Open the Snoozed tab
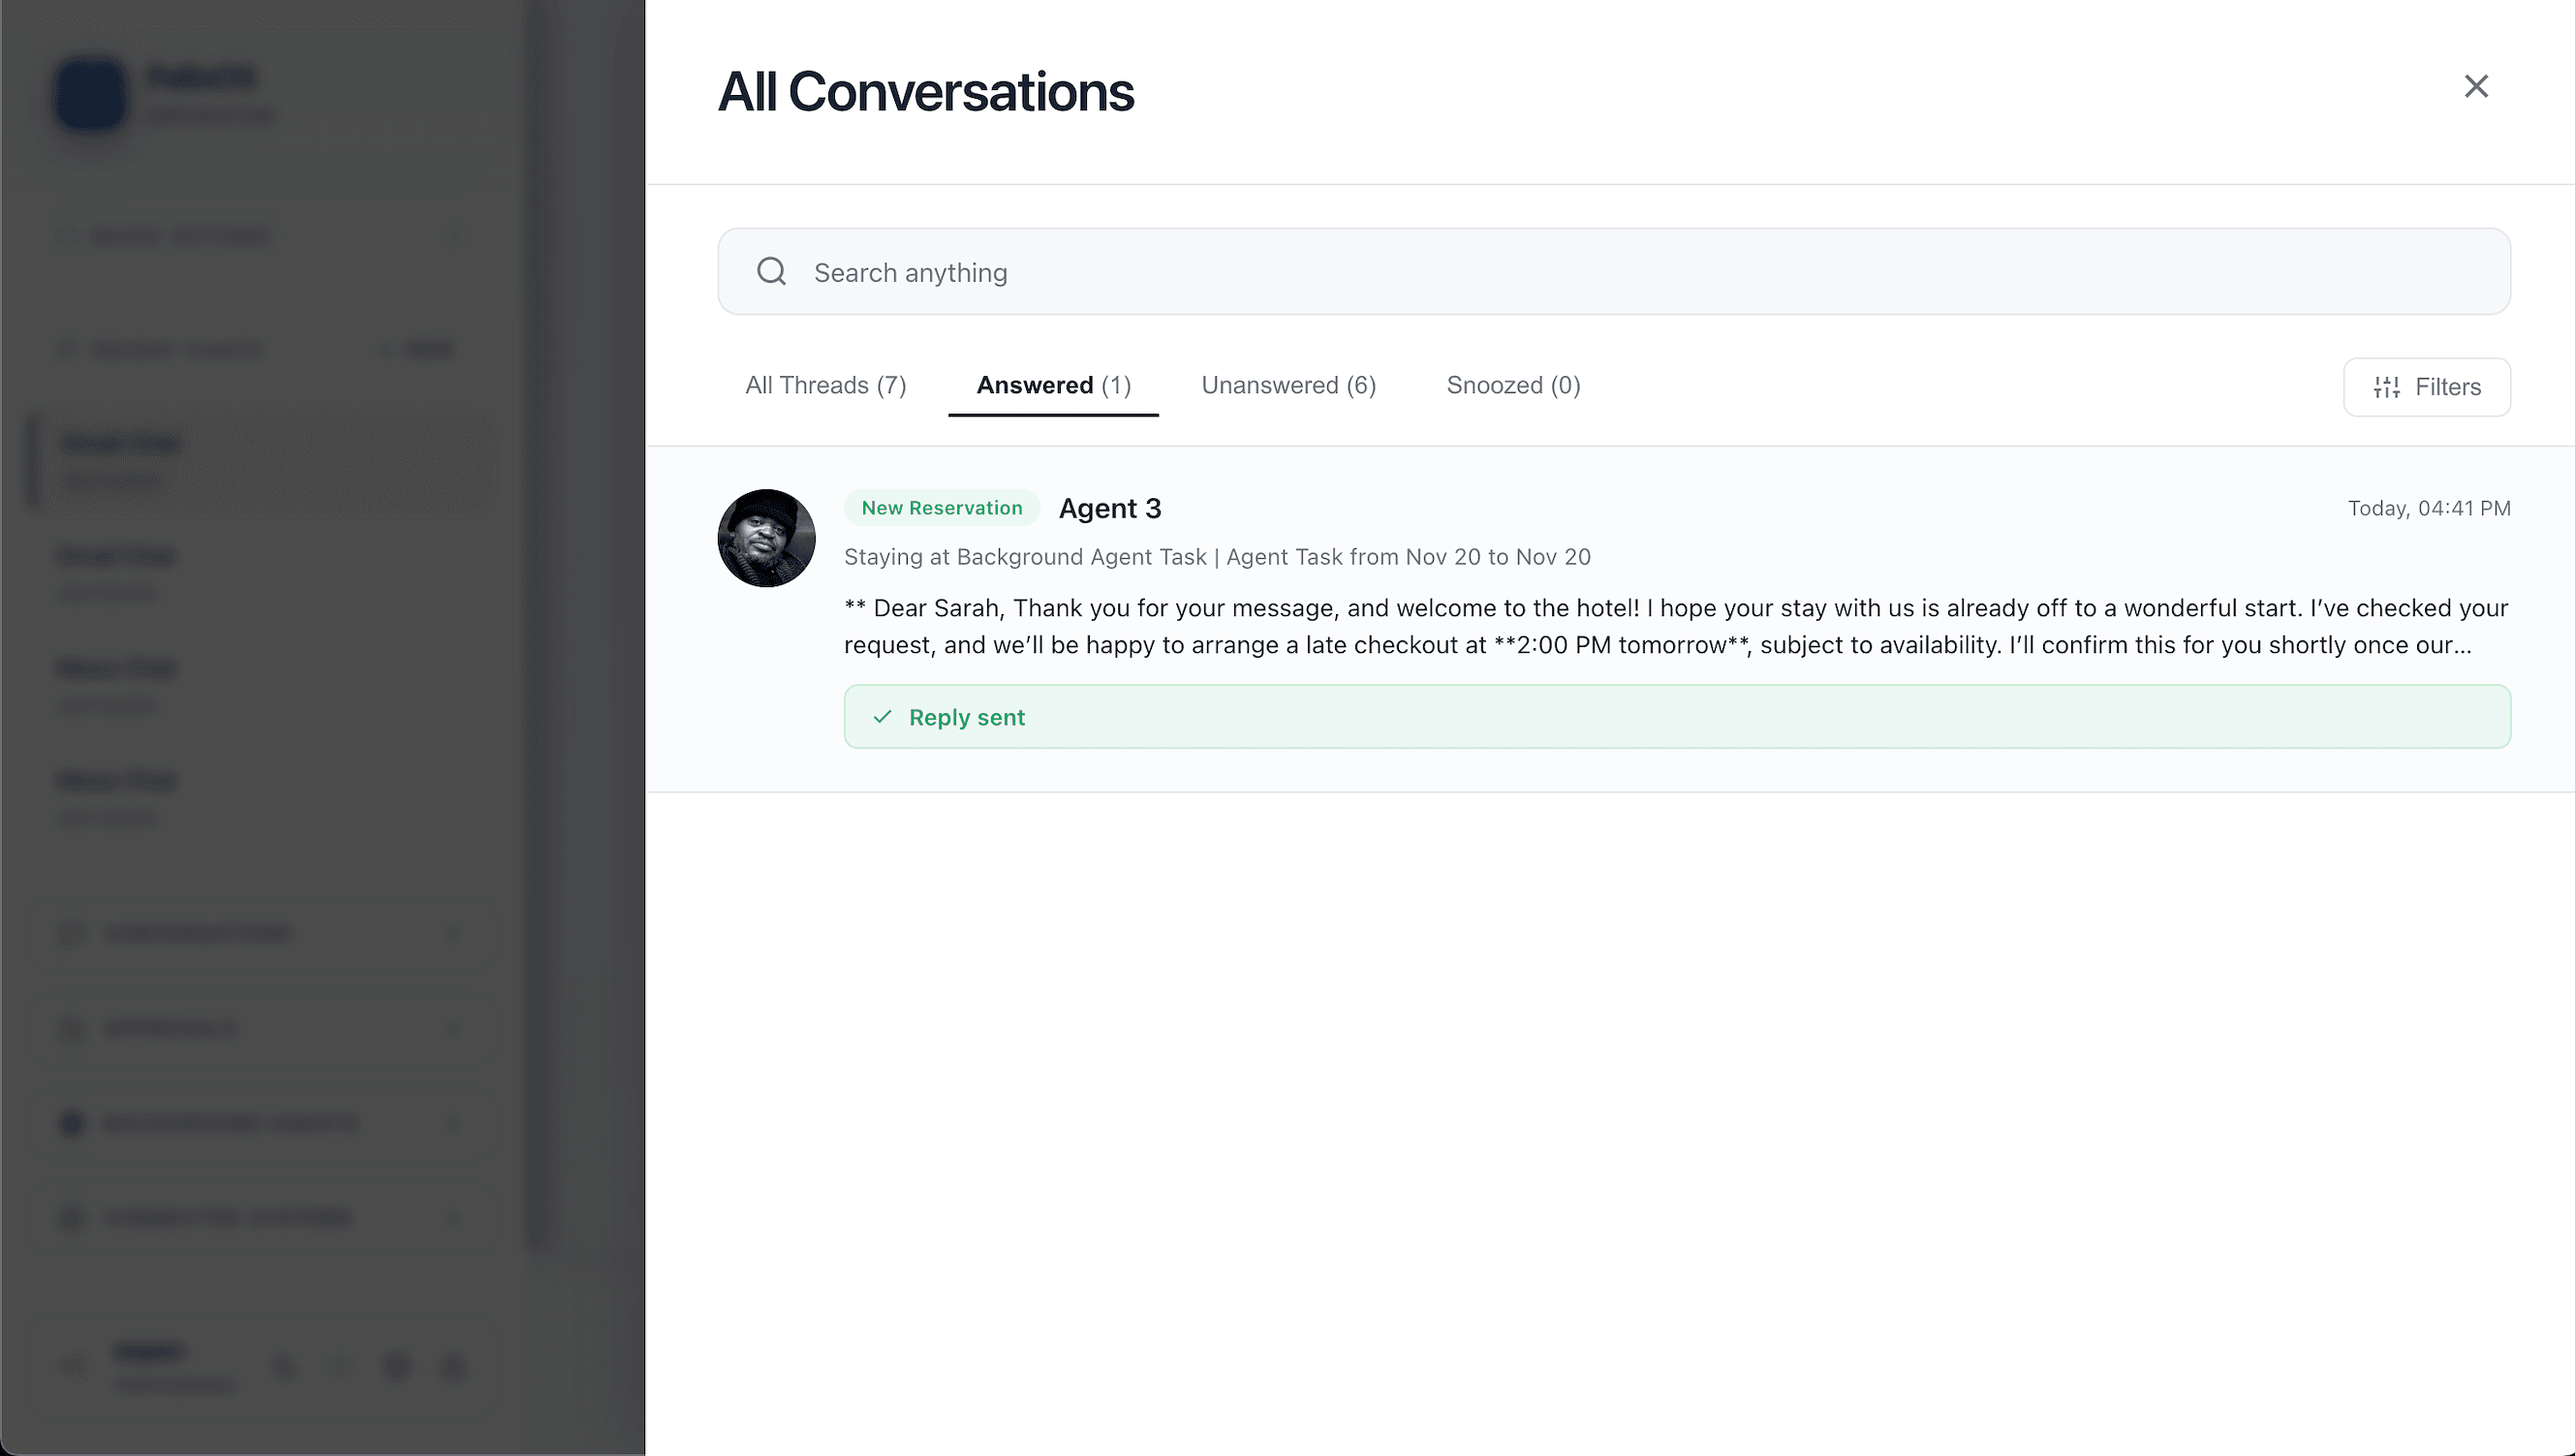Image resolution: width=2575 pixels, height=1456 pixels. pos(1513,385)
